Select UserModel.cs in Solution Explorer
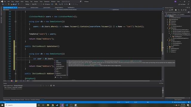The image size is (191, 107). 176,45
